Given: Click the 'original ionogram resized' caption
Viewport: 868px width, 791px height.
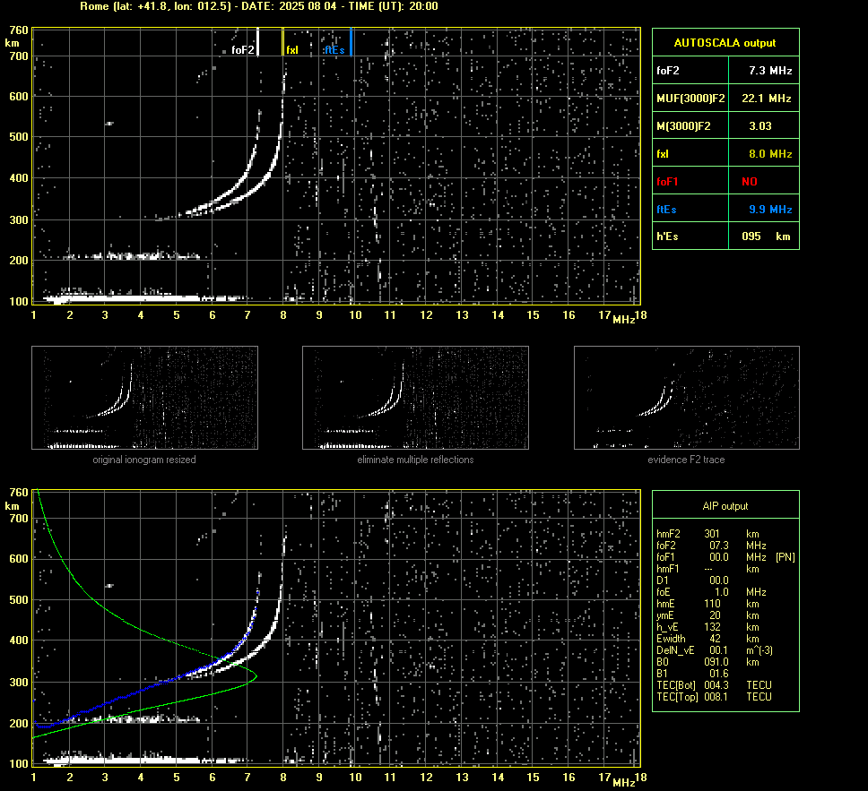Looking at the screenshot, I should tap(144, 460).
